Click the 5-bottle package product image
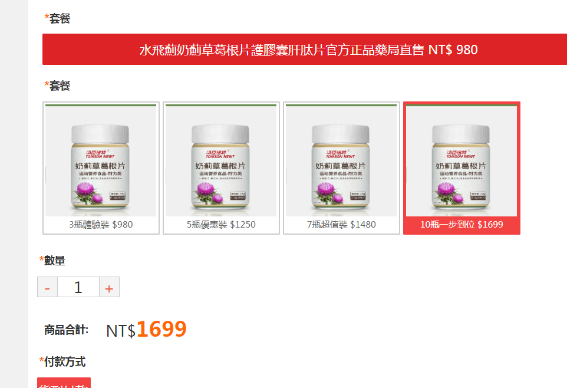Viewport: 567px width, 388px height. (x=221, y=160)
